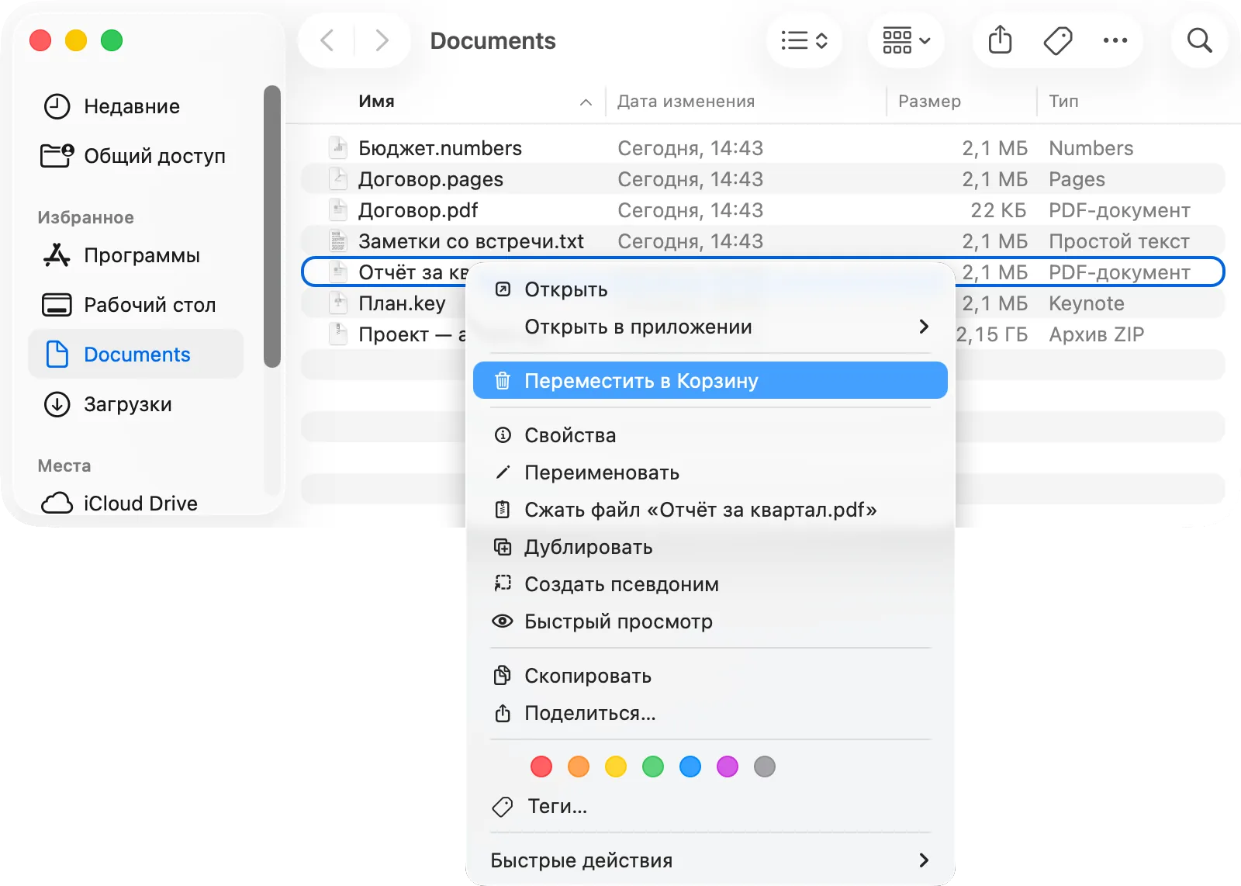Click the 22 КБ size cell

coord(999,210)
